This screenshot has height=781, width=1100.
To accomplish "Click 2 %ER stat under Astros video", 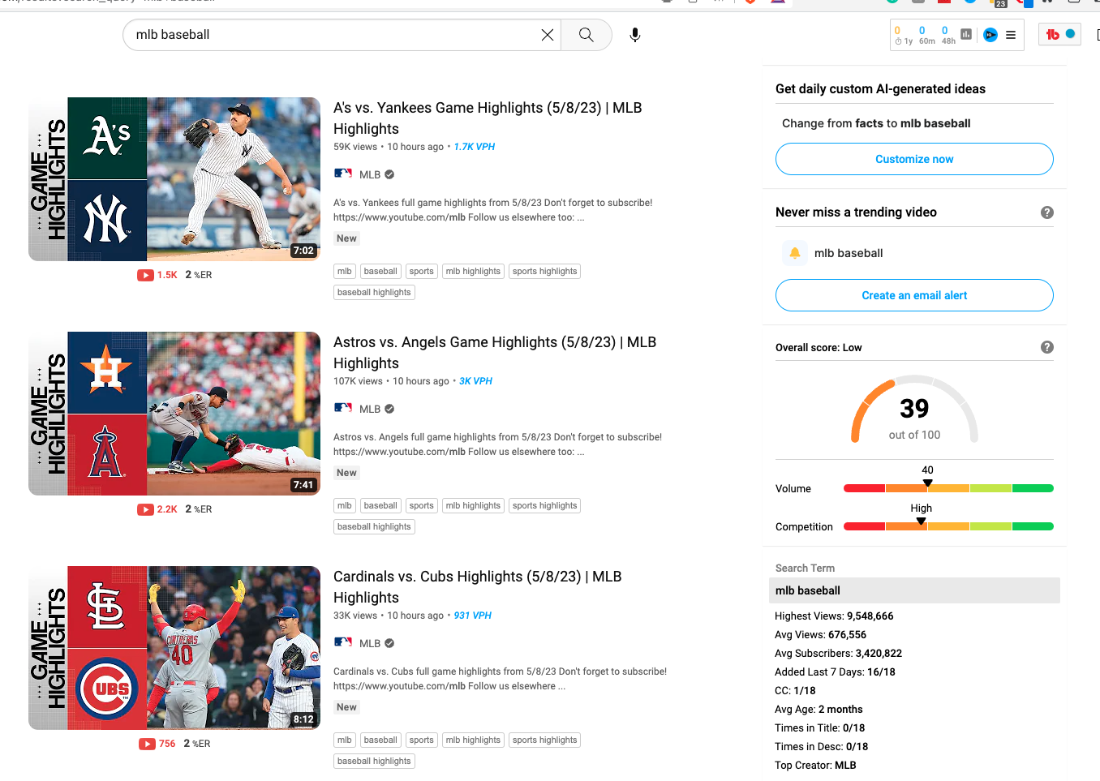I will pos(199,509).
